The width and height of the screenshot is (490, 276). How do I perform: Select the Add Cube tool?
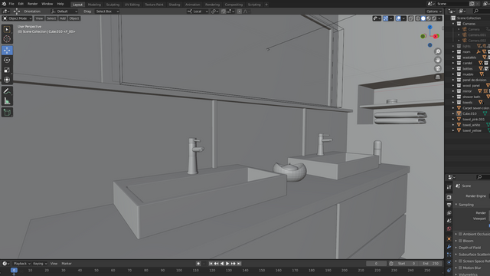click(x=7, y=113)
